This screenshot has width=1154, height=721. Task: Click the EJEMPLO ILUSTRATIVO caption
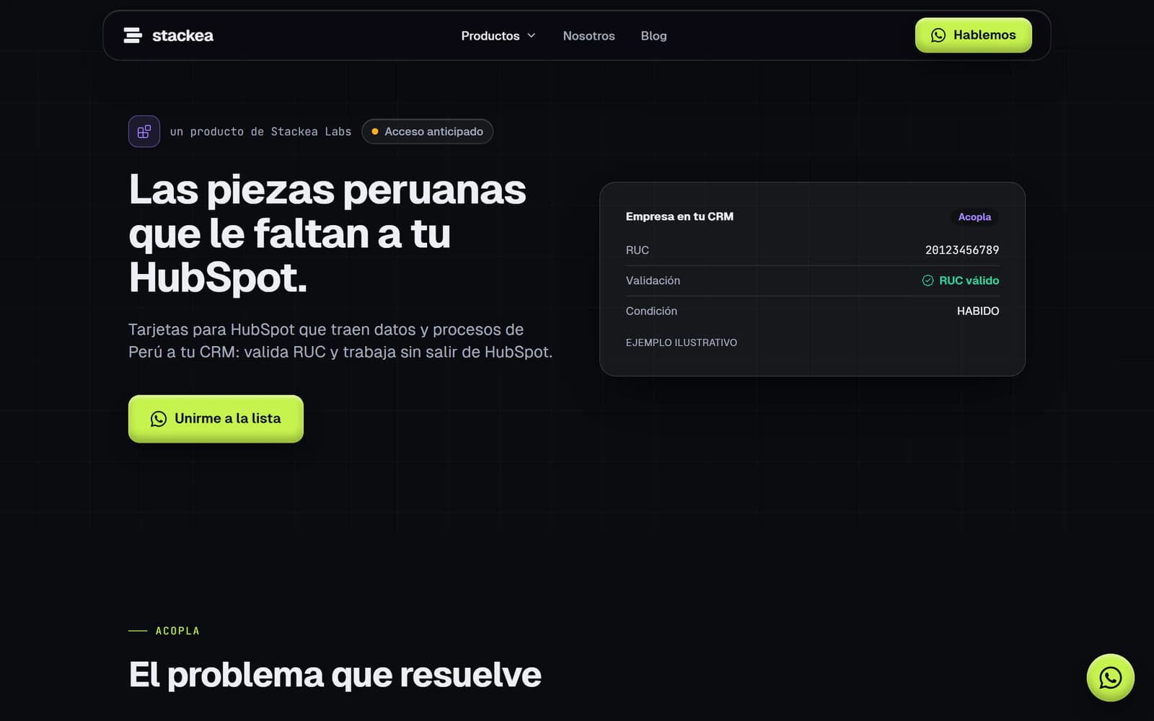click(x=682, y=342)
